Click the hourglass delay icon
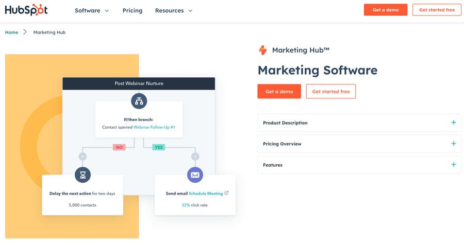 (83, 175)
